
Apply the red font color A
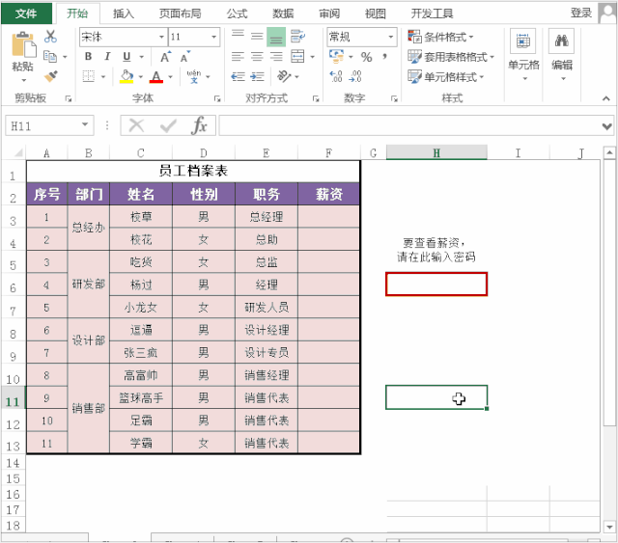[x=156, y=76]
